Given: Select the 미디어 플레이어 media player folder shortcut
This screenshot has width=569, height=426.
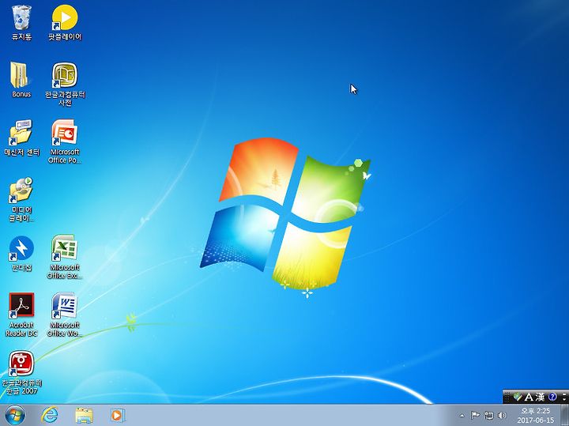Looking at the screenshot, I should coord(21,200).
